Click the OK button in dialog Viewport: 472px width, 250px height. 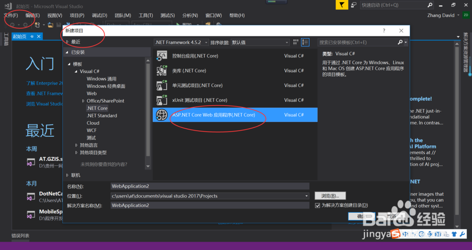[x=362, y=217]
